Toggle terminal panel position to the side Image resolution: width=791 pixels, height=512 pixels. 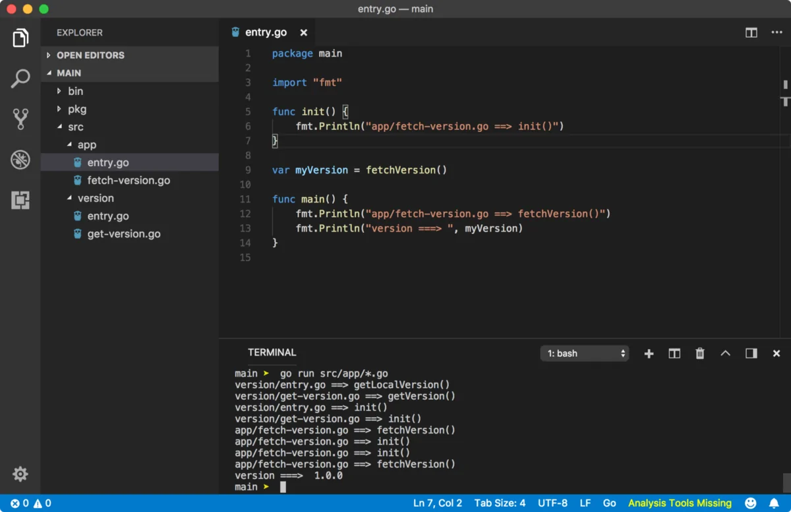coord(751,354)
